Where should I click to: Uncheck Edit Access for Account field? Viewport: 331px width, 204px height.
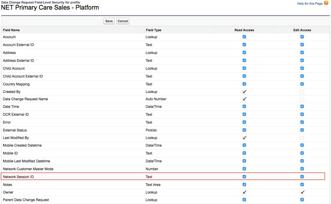(302, 37)
